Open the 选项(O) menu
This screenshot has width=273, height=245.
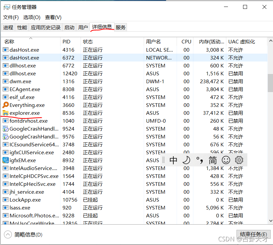point(32,17)
